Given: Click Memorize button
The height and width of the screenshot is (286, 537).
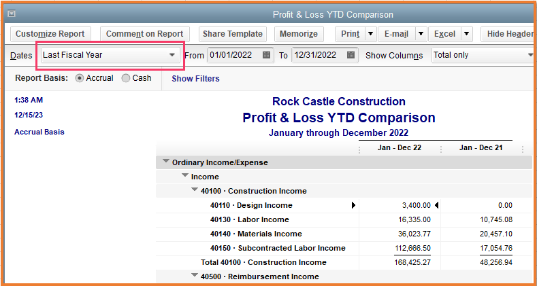Looking at the screenshot, I should pos(299,34).
